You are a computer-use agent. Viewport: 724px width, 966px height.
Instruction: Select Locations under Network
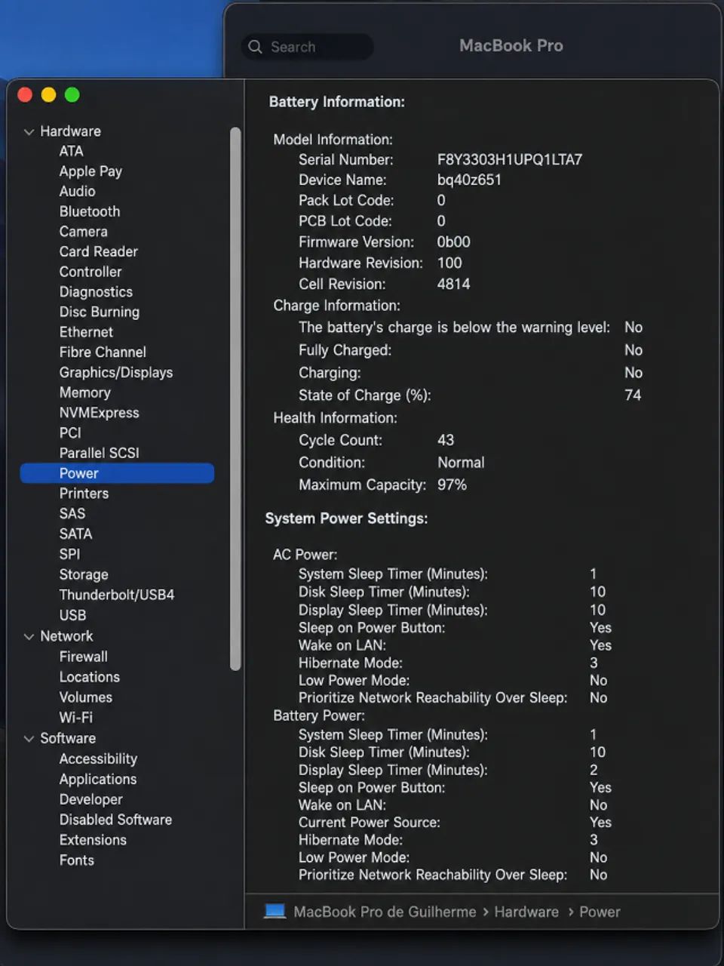89,677
